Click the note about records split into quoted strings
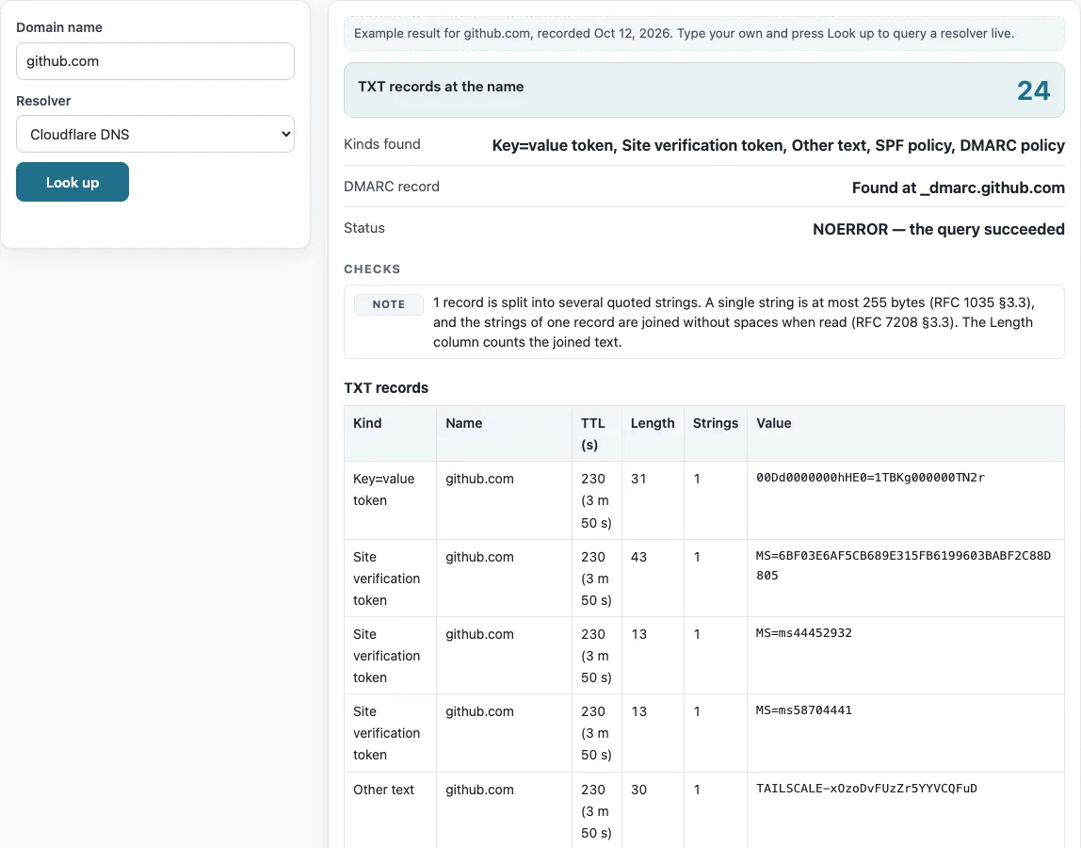This screenshot has height=848, width=1081. (734, 322)
